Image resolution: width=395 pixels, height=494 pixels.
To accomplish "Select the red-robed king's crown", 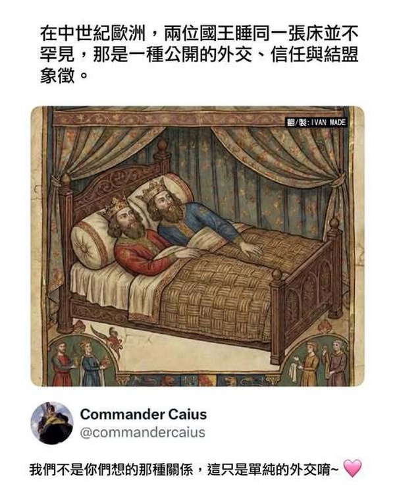I will pos(116,206).
